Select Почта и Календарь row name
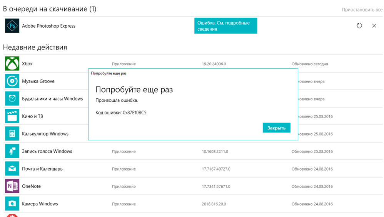The height and width of the screenshot is (217, 384). (42, 169)
